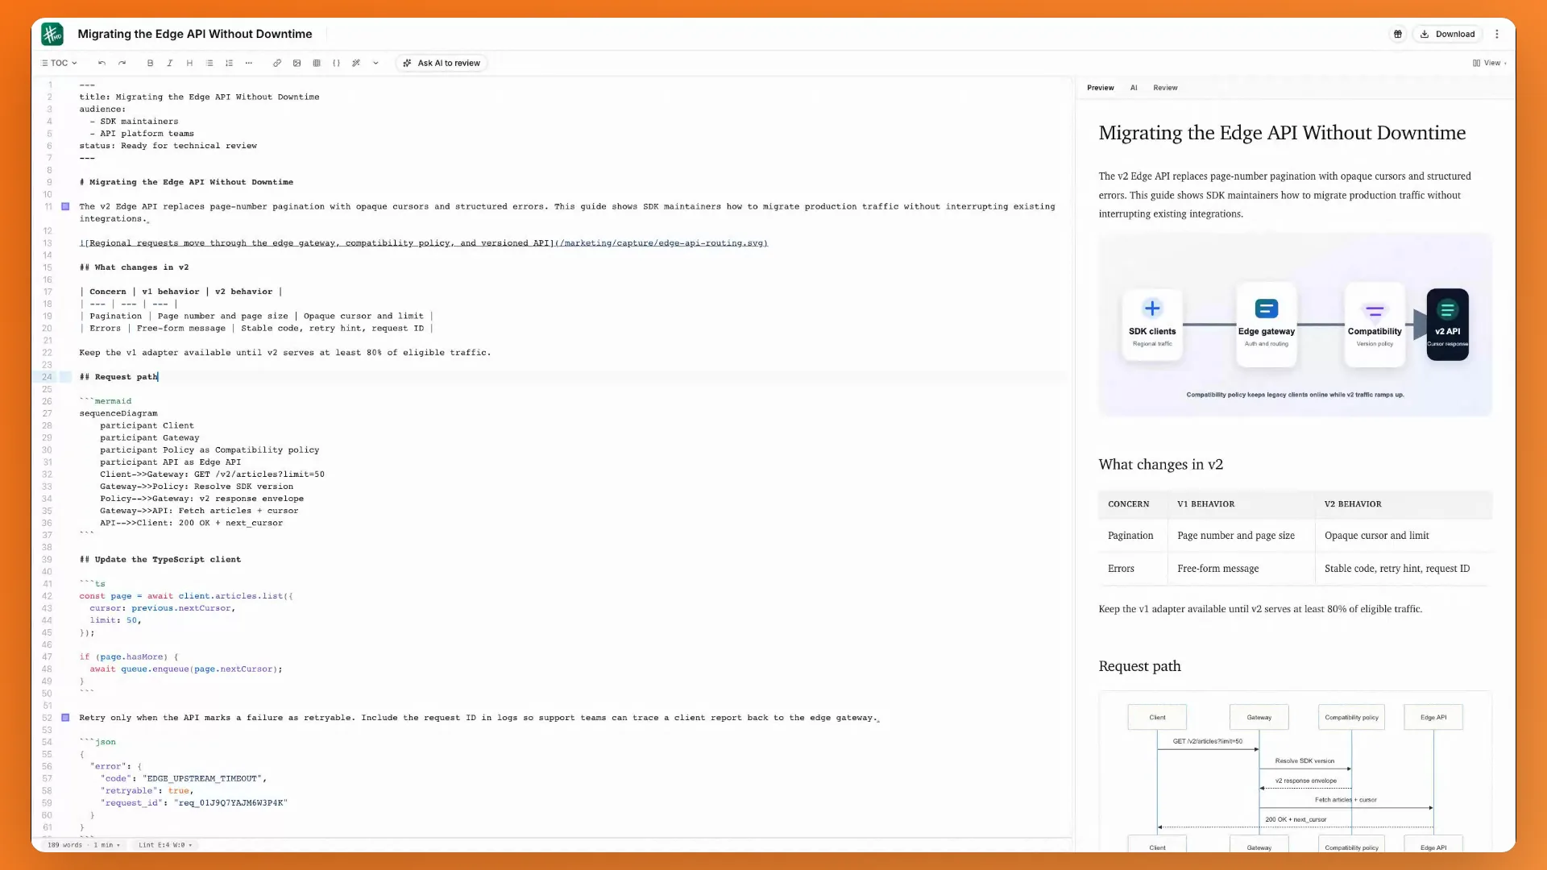Click the 'status: Ready for technical review' line
Screen dimensions: 1547x870
click(x=168, y=146)
